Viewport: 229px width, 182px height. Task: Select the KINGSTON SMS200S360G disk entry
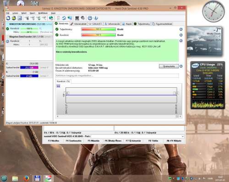[x=29, y=28]
